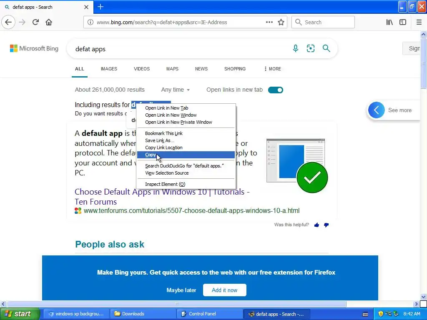
Task: Open page actions three-dot menu
Action: [x=269, y=22]
